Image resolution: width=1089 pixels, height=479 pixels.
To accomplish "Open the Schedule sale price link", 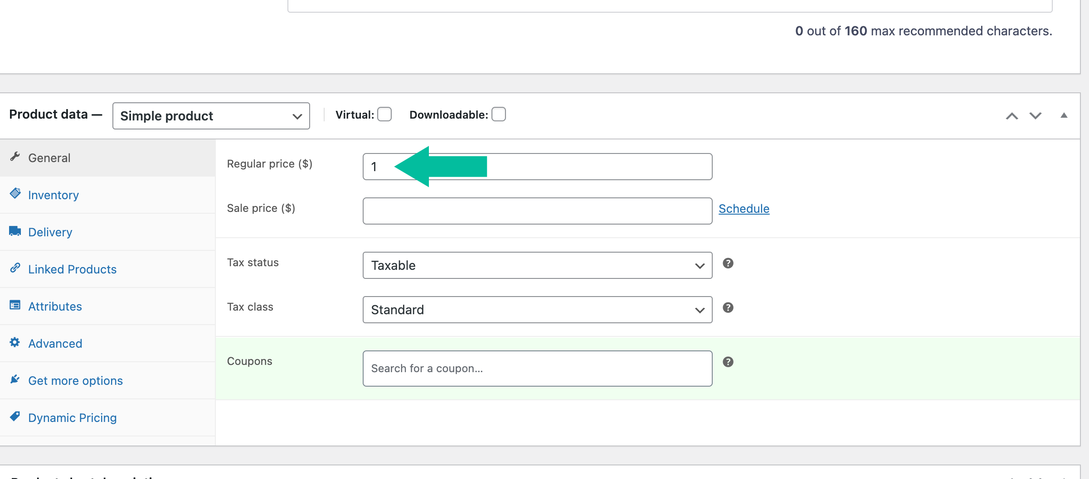I will click(x=744, y=209).
